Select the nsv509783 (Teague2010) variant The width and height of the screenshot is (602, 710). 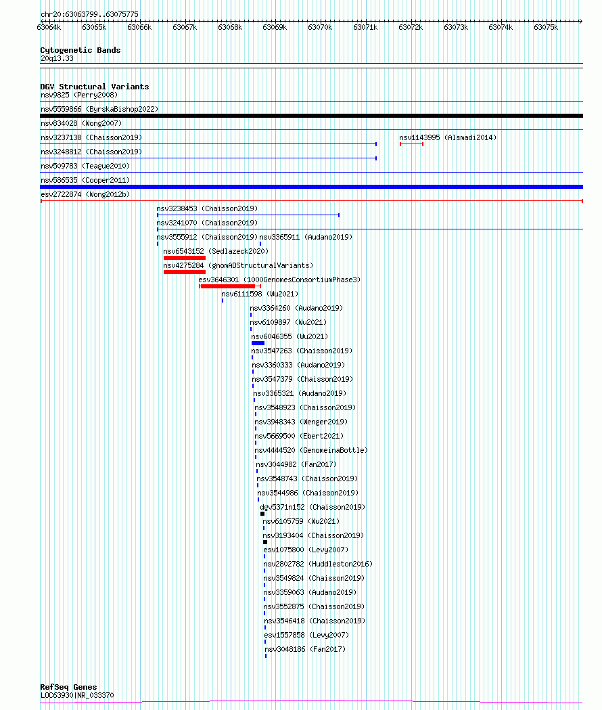coord(85,167)
